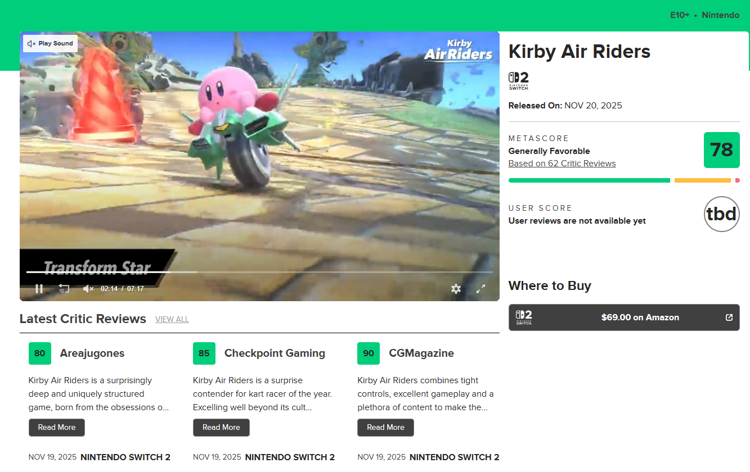The width and height of the screenshot is (750, 472).
Task: Click the 78 Metascore badge
Action: pos(722,150)
